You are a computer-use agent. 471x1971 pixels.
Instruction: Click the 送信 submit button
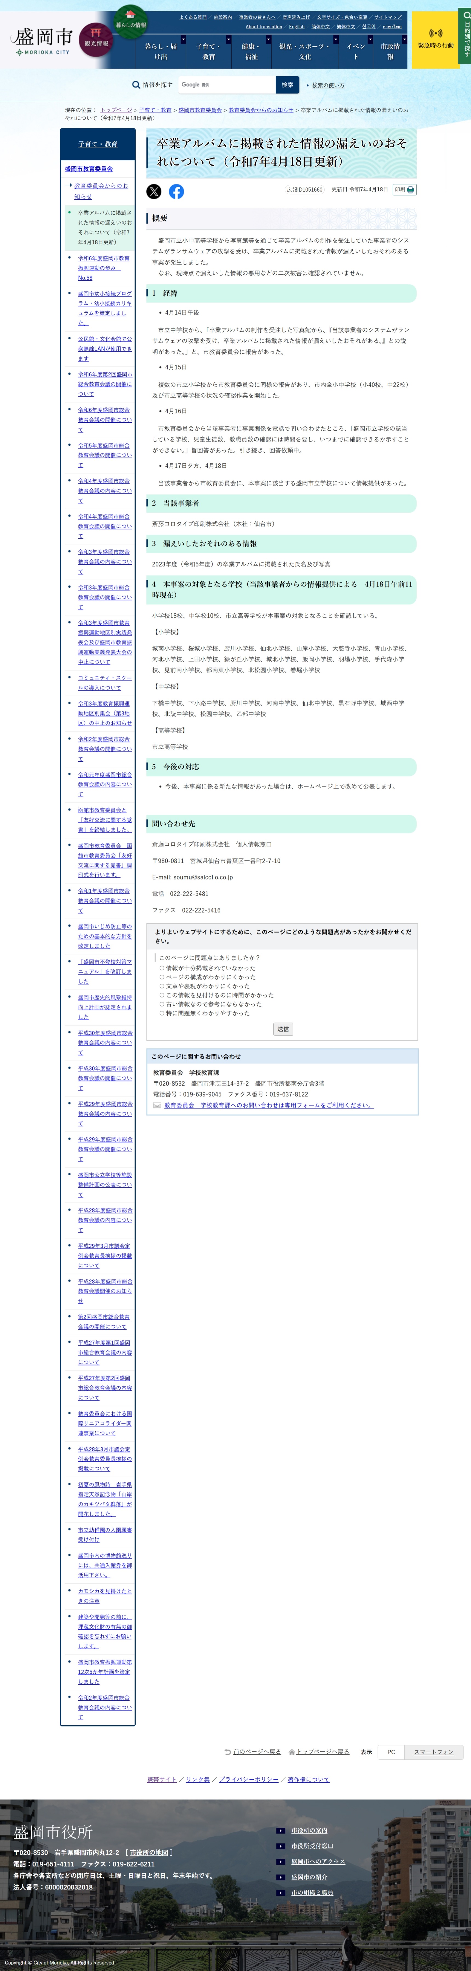(283, 1029)
